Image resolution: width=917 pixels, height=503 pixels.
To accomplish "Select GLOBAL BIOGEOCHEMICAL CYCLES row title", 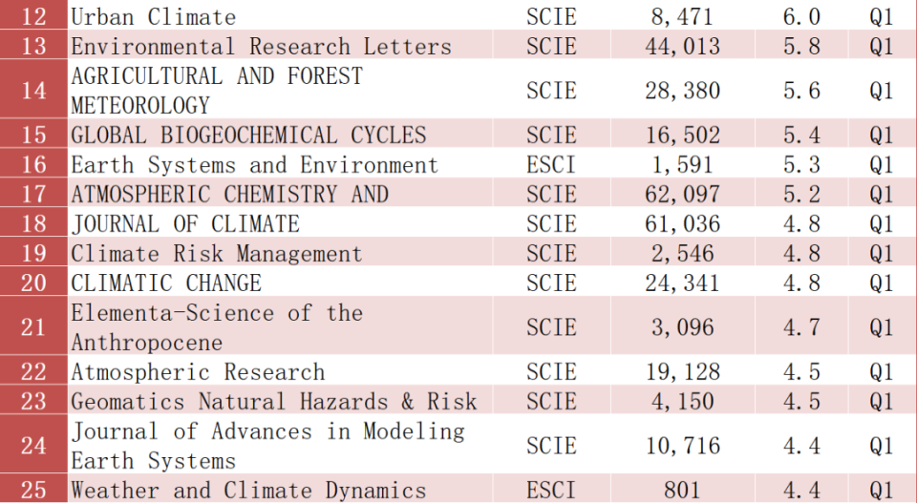I will pos(248,135).
